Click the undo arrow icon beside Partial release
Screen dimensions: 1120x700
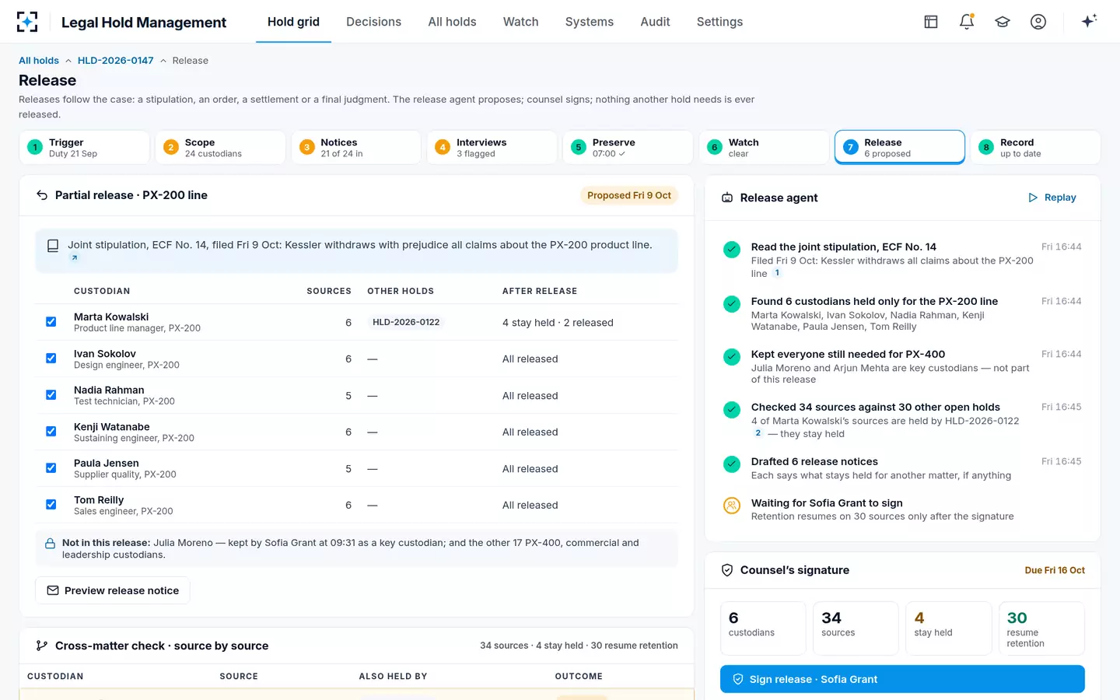pos(42,195)
